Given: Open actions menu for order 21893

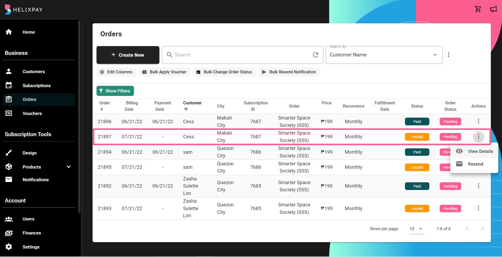Looking at the screenshot, I should [478, 208].
